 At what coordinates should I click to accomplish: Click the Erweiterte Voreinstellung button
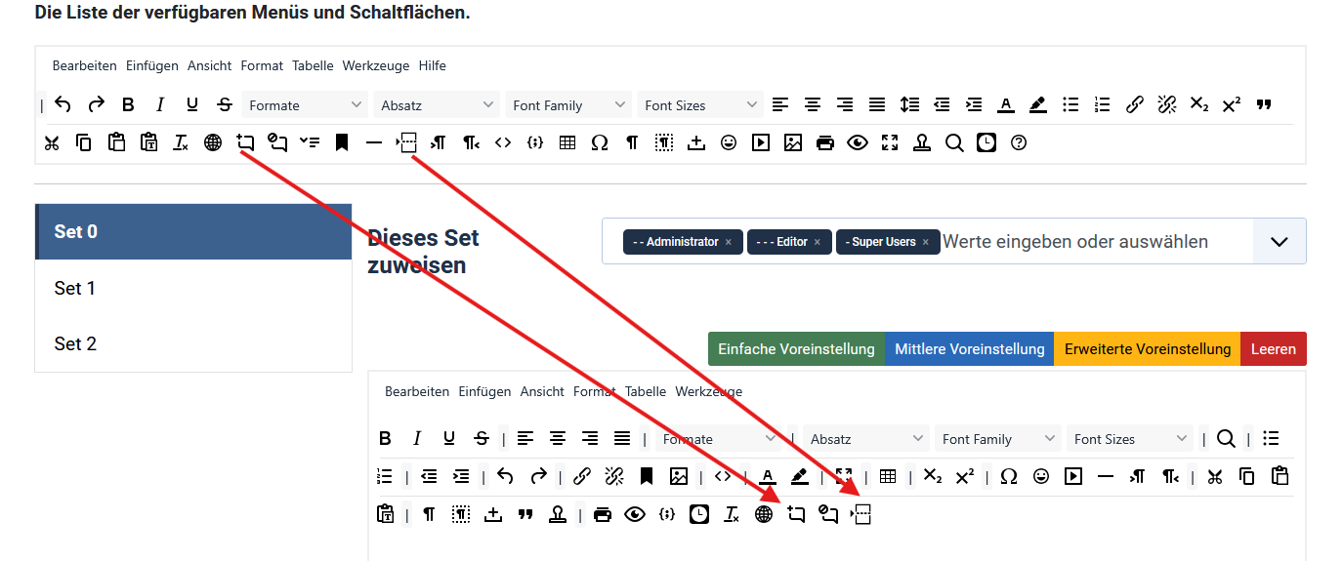click(x=1148, y=349)
